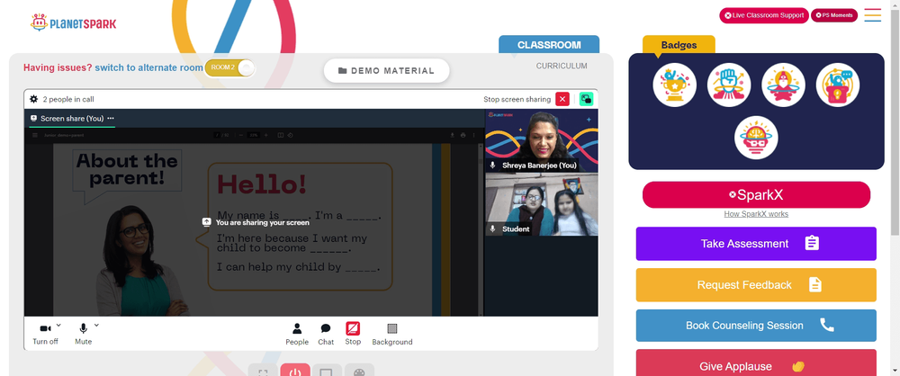Switch to the CLASSROOM tab

point(549,45)
